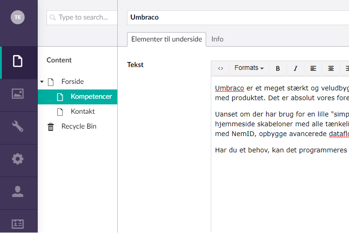Open Recycle Bin tree item
Viewport: 349px width, 233px height.
[x=79, y=126]
